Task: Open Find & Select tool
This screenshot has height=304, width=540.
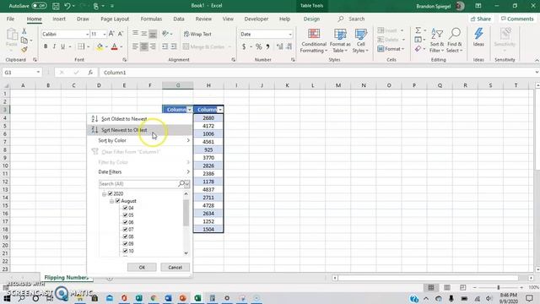Action: [455, 41]
